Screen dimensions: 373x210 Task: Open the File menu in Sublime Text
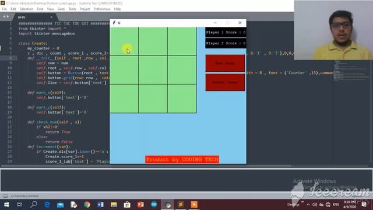4,9
